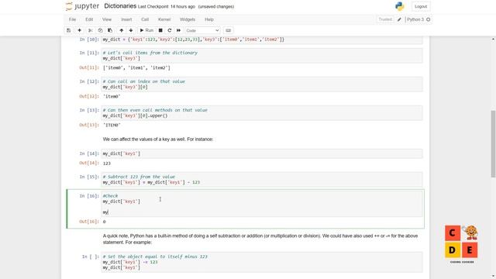
Task: Open the Widgets menu
Action: pos(188,19)
